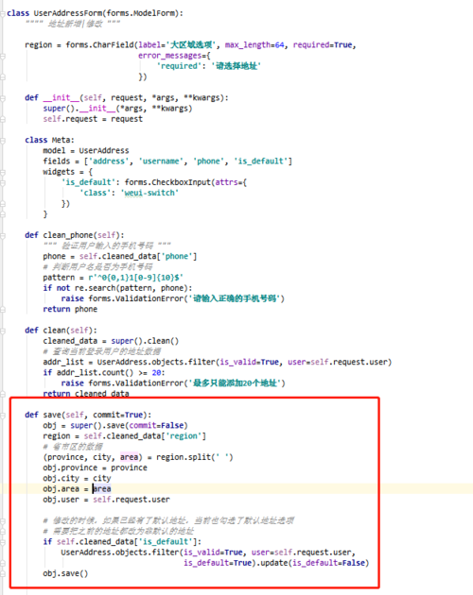Click obj.city = city line
This screenshot has height=595, width=473.
coord(77,479)
